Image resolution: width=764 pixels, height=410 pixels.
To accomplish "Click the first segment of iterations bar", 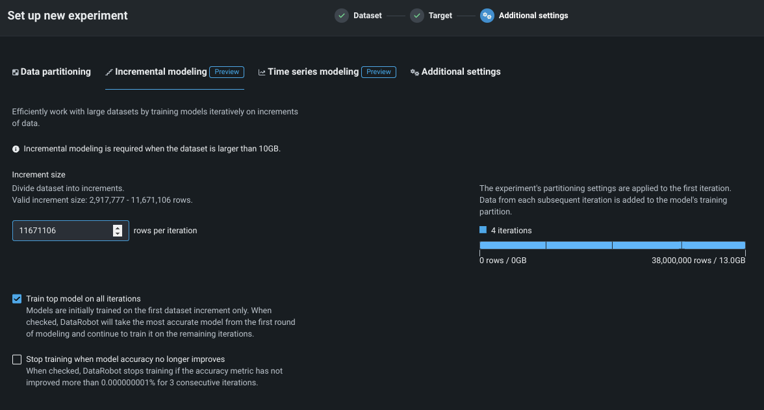I will coord(513,245).
